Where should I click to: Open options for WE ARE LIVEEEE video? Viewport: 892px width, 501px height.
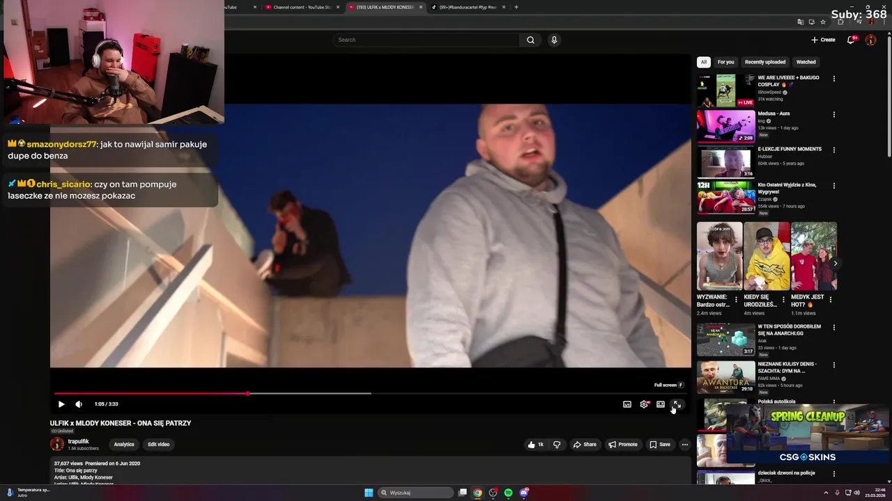tap(834, 79)
